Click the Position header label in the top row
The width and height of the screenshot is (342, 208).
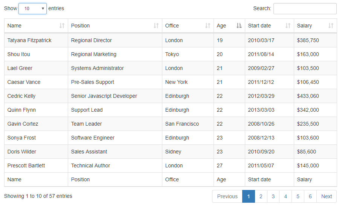[x=80, y=26]
